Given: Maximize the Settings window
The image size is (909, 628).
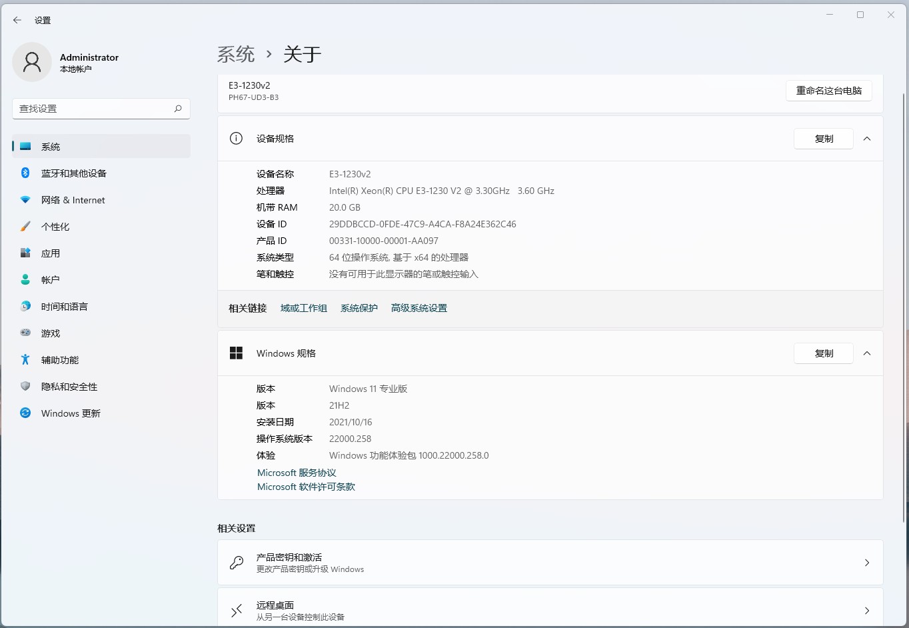Looking at the screenshot, I should coord(860,15).
